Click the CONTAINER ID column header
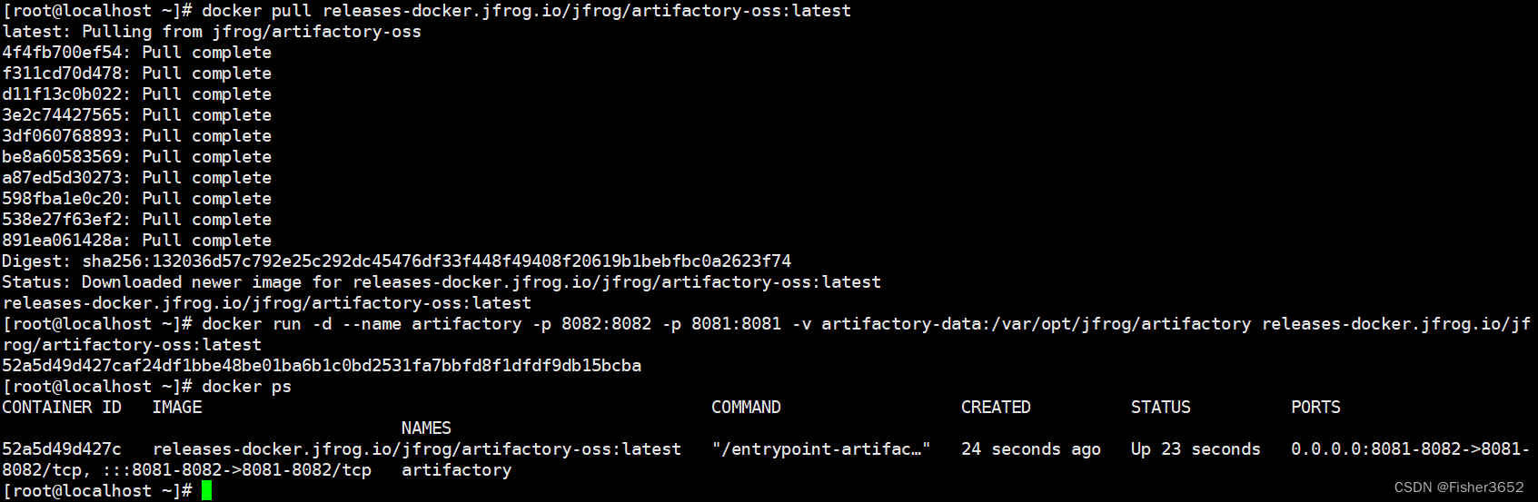 [x=62, y=408]
